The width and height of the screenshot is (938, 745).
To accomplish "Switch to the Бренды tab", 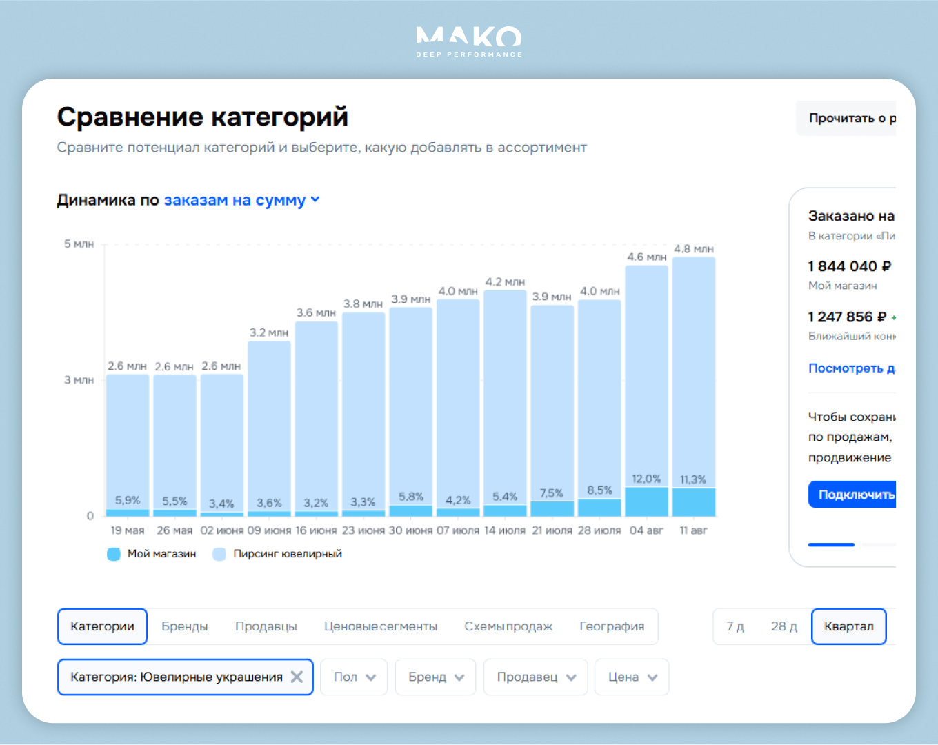I will (x=185, y=626).
